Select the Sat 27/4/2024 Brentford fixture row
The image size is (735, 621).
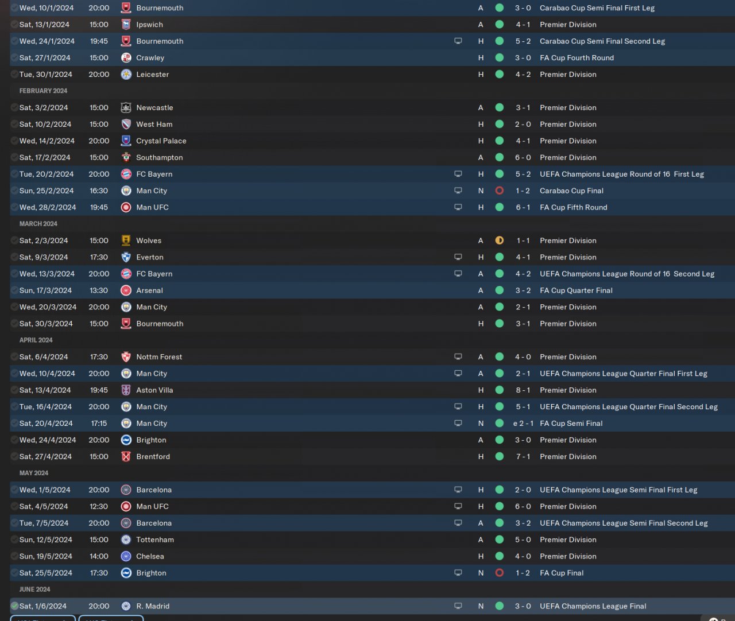[287, 457]
